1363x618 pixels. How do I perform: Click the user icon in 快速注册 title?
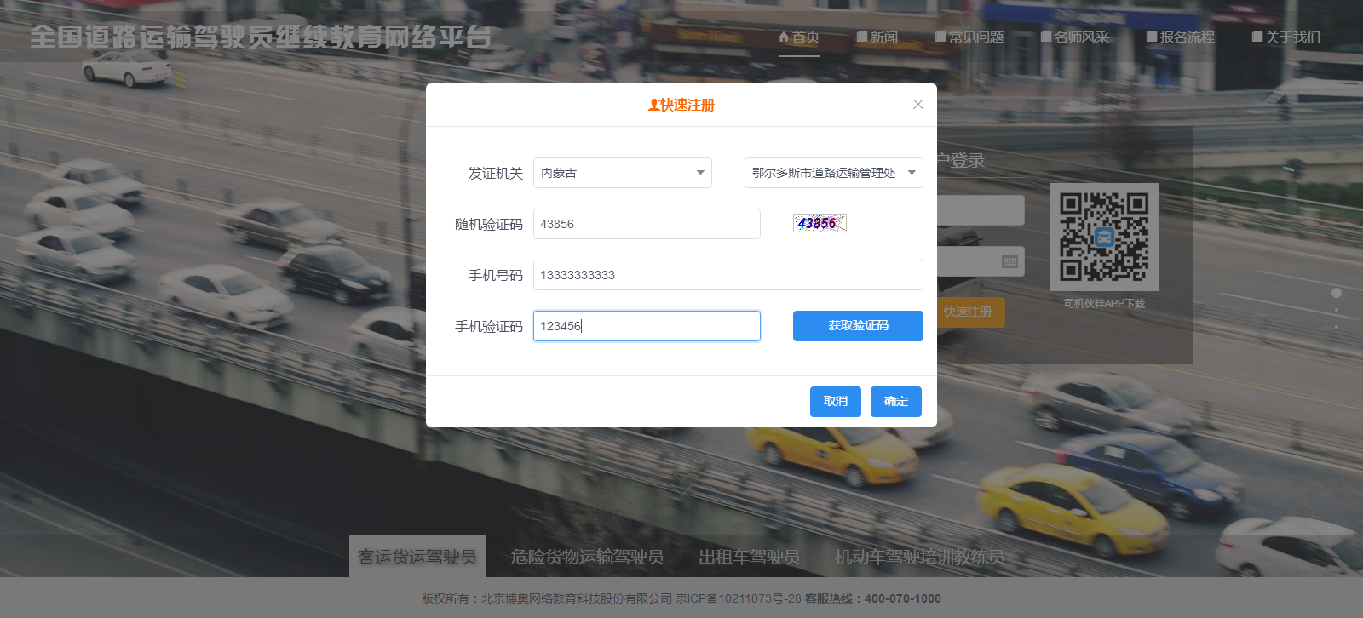coord(653,105)
